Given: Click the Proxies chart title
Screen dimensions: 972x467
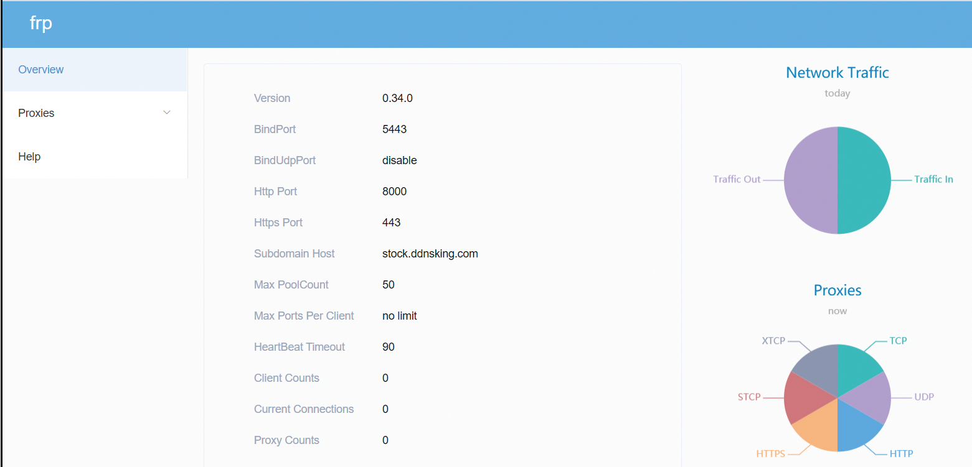Looking at the screenshot, I should tap(838, 290).
